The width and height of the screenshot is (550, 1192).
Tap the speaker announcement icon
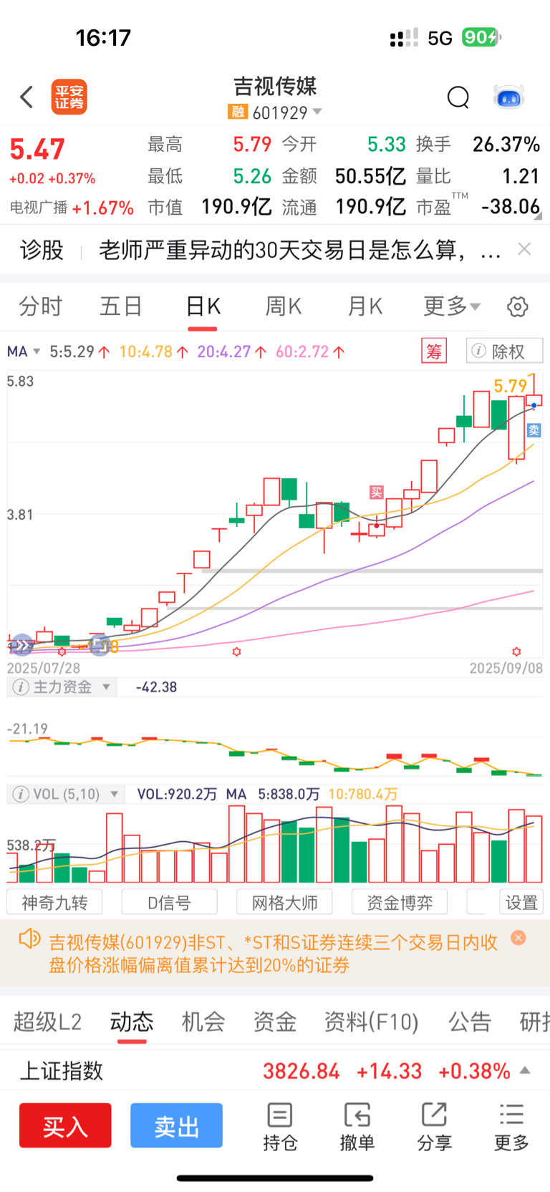click(x=29, y=939)
